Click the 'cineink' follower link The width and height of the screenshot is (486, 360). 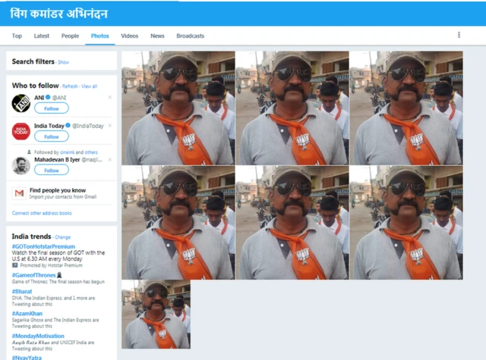click(68, 152)
